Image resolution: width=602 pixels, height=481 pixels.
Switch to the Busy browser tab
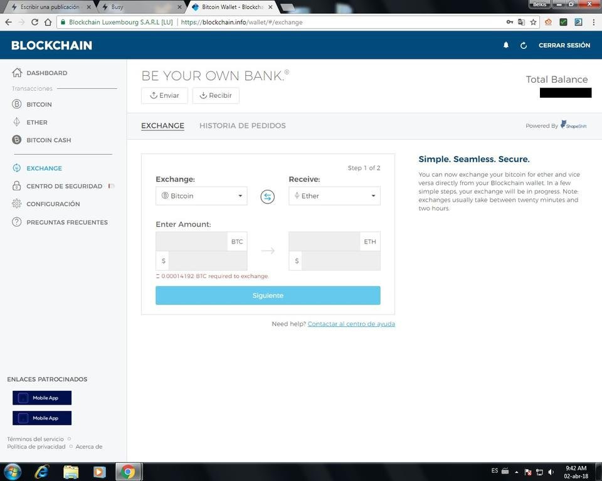[140, 7]
